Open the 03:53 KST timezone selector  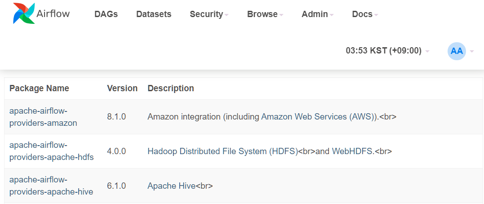coord(387,51)
